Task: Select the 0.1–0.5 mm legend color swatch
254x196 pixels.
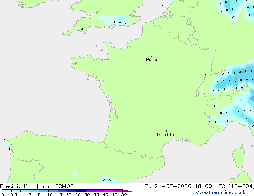Action: tap(7, 191)
